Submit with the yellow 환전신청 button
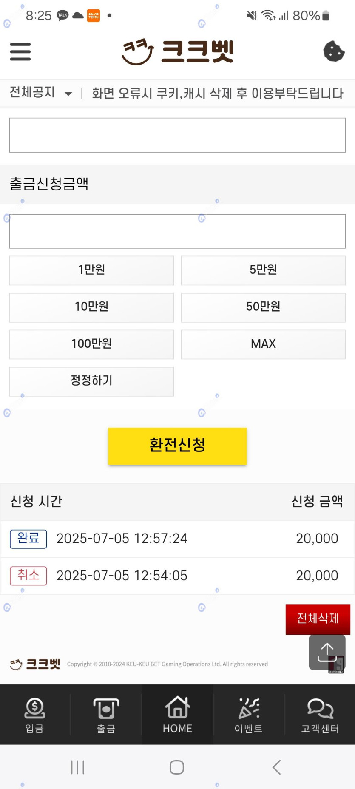 click(x=177, y=446)
